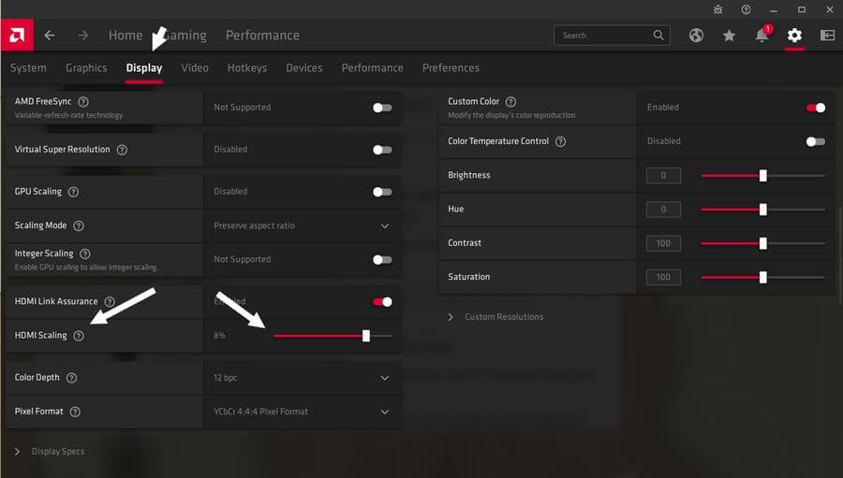The image size is (843, 478).
Task: Show AMD FreeSync help info
Action: point(83,102)
